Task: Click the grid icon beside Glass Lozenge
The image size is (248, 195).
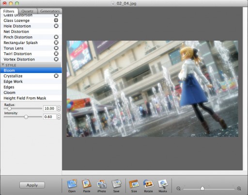Action: click(x=56, y=20)
